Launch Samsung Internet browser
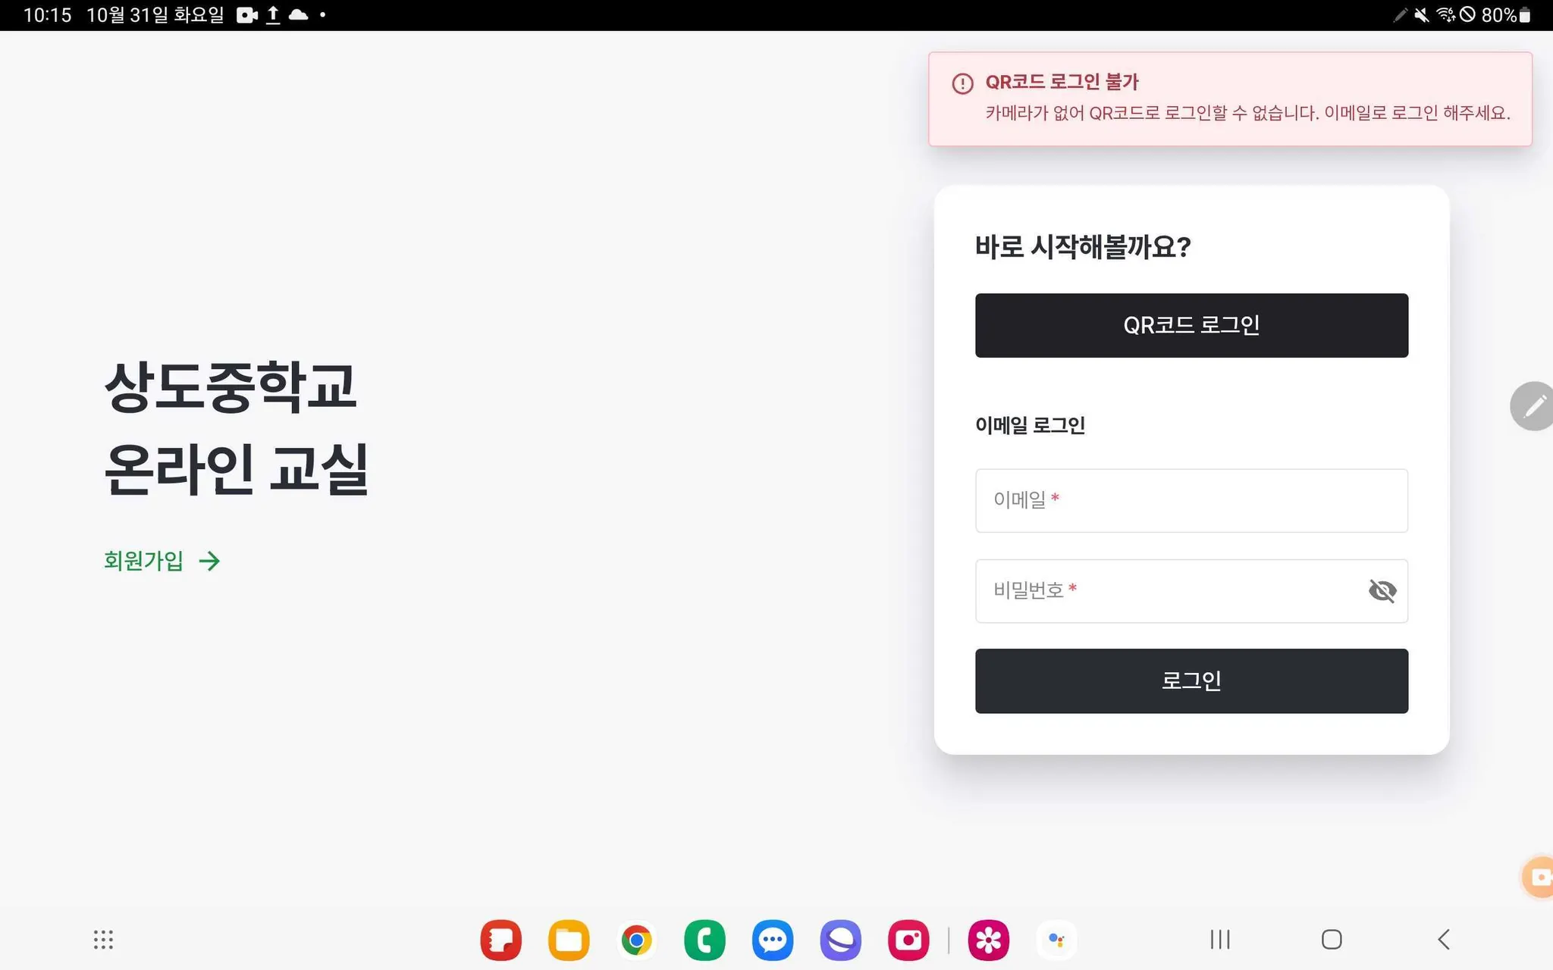 840,940
